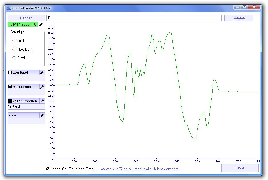Click the ControlCenter title bar app icon
The image size is (268, 180).
(x=9, y=8)
